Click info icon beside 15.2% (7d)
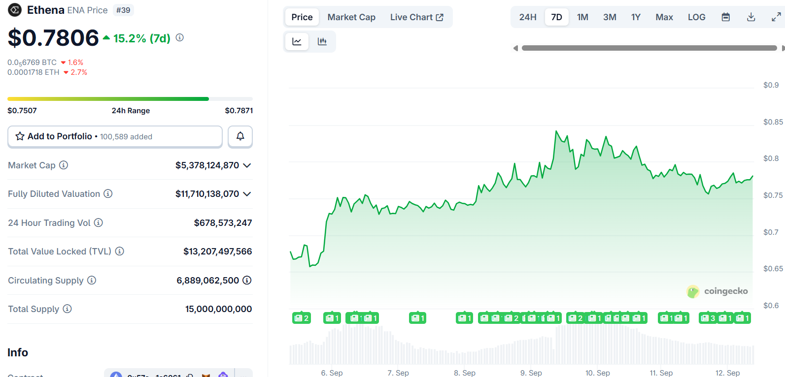This screenshot has height=377, width=785. coord(180,37)
